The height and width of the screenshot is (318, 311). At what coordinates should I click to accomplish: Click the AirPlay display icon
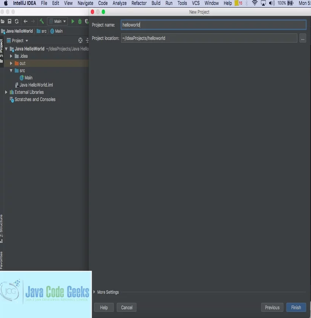point(263,3)
